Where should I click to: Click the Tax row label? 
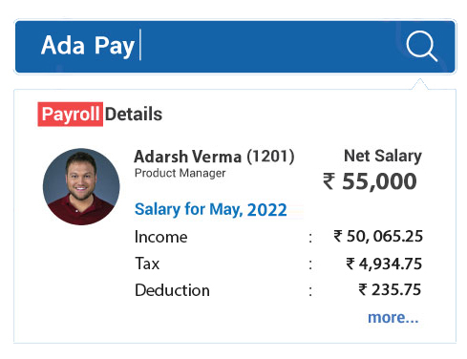[147, 264]
